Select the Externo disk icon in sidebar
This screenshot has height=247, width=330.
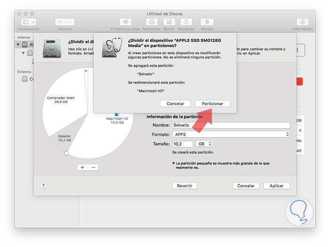tap(25, 79)
